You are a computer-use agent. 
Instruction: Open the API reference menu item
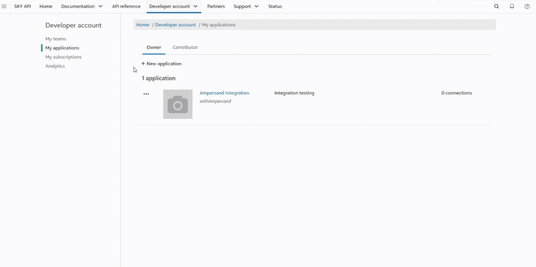[x=126, y=6]
